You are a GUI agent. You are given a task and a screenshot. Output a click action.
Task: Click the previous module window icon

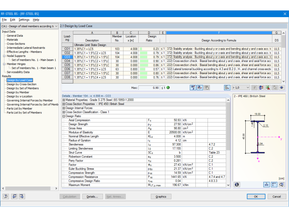14,196
